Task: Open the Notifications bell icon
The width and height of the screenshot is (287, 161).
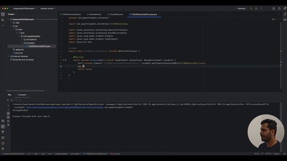Action: pos(285,14)
